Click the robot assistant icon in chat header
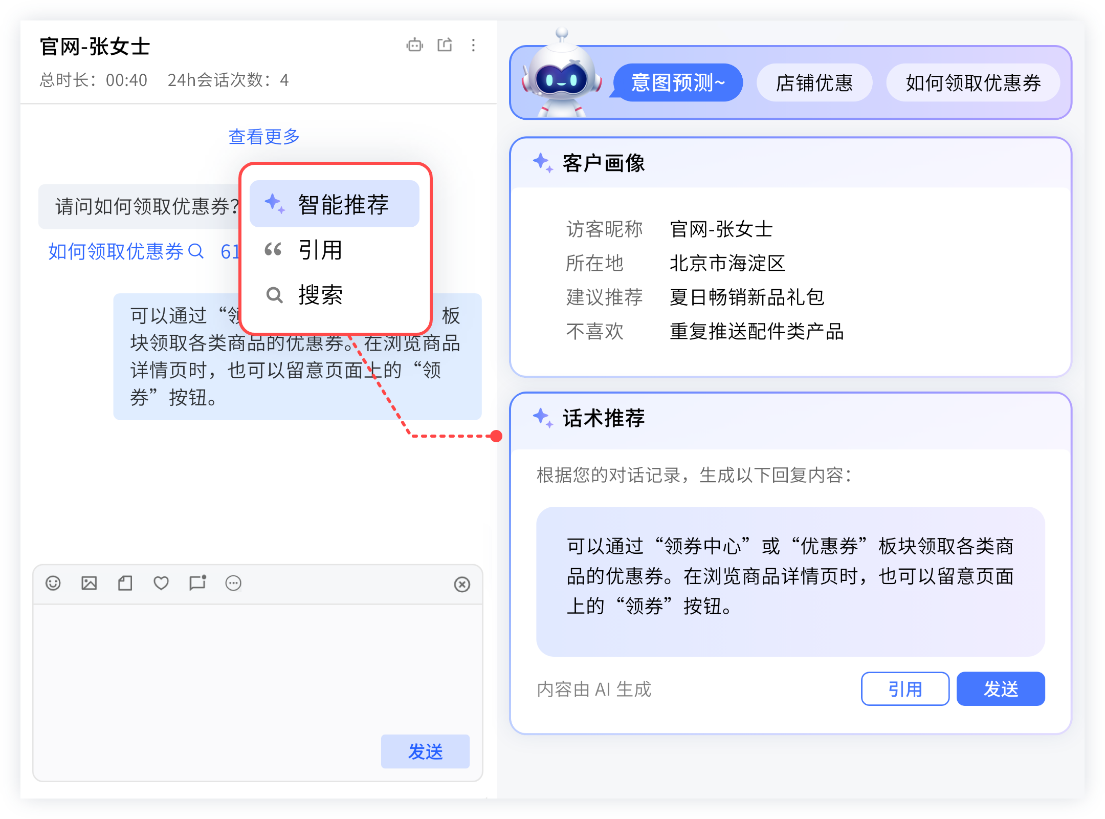This screenshot has width=1105, height=819. (414, 46)
